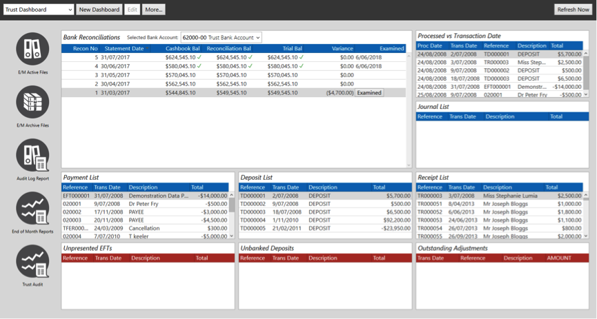This screenshot has height=319, width=597.
Task: Open the Trust Audit icon
Action: click(x=32, y=261)
